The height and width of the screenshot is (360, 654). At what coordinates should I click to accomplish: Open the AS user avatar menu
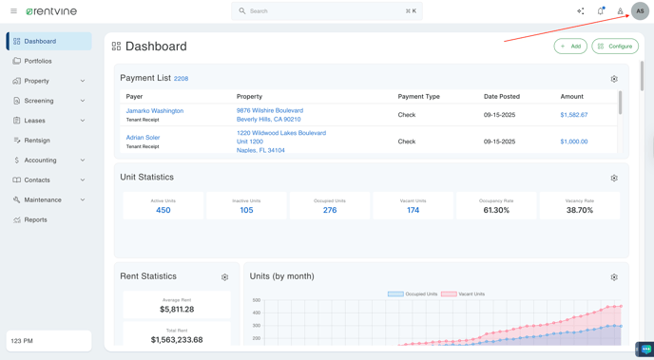coord(640,11)
